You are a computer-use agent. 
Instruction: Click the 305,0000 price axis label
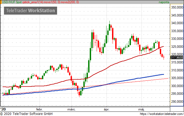coord(177,78)
